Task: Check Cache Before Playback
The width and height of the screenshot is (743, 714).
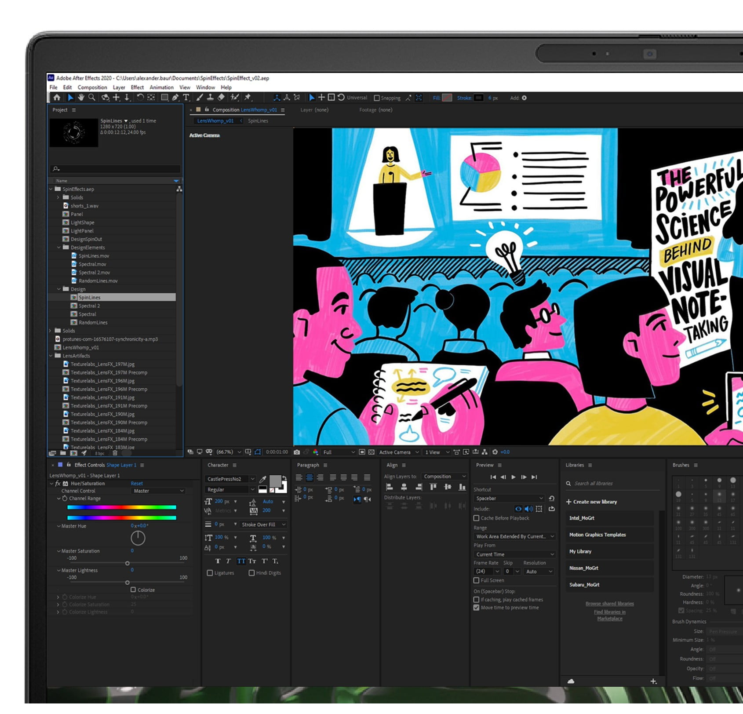Action: point(476,518)
